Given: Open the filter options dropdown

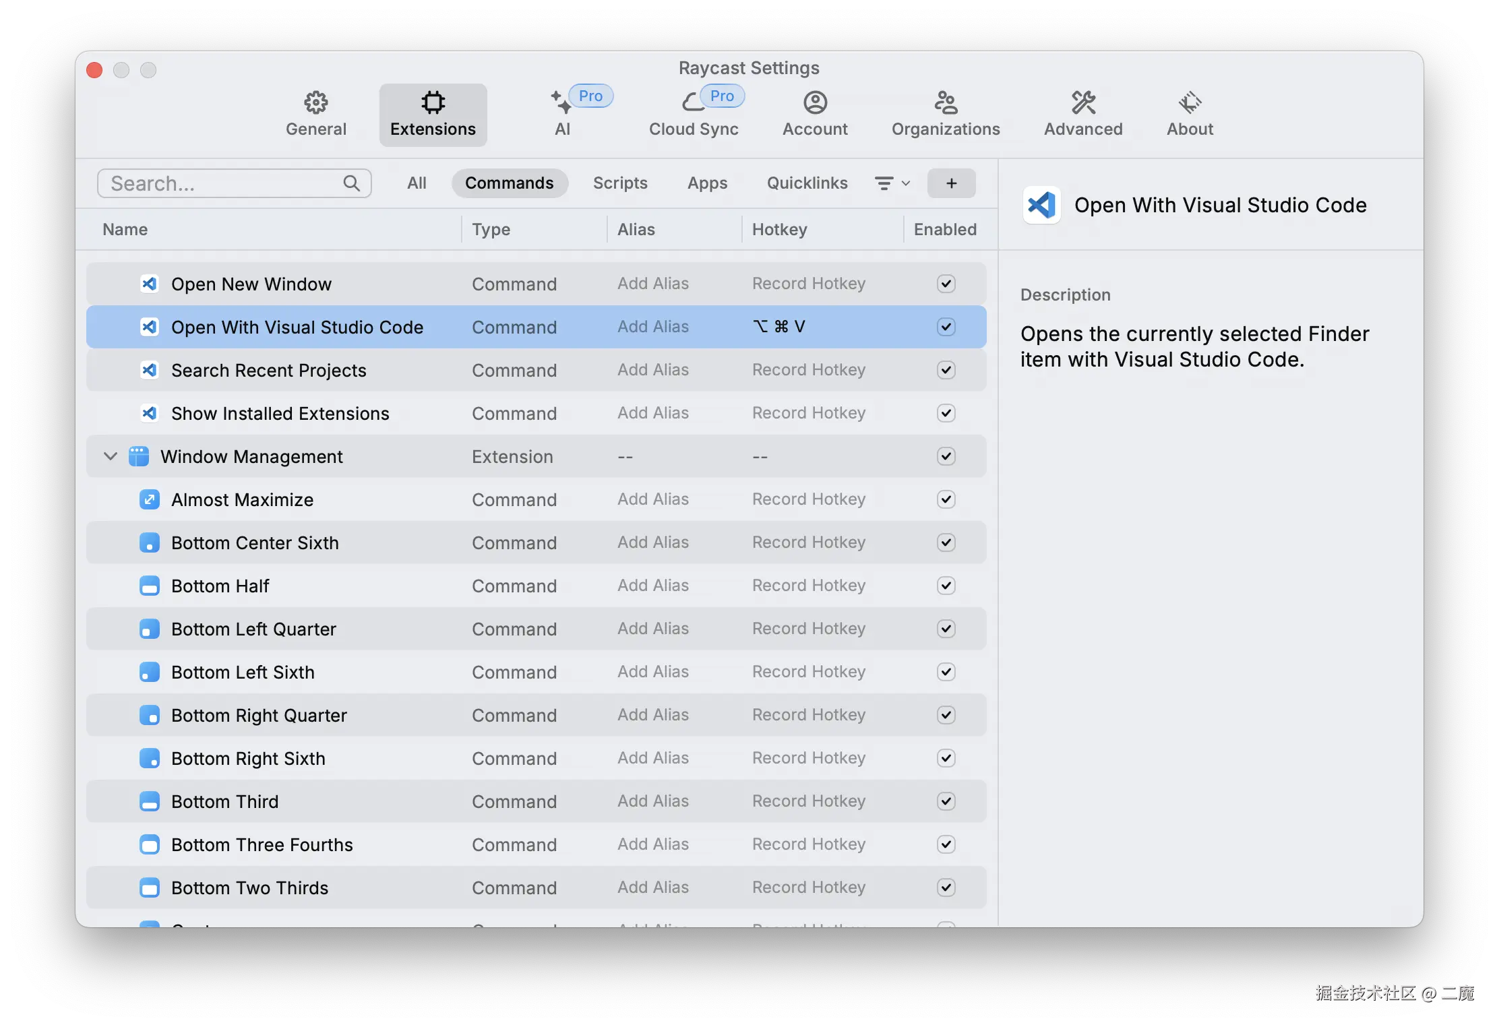Looking at the screenshot, I should [x=892, y=183].
